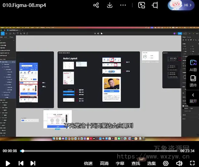The width and height of the screenshot is (199, 167).
Task: Mute the video volume
Action: 179,163
